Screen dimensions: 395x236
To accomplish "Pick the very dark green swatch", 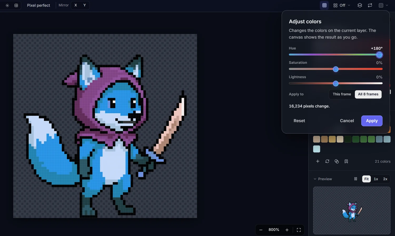I will tap(348, 139).
